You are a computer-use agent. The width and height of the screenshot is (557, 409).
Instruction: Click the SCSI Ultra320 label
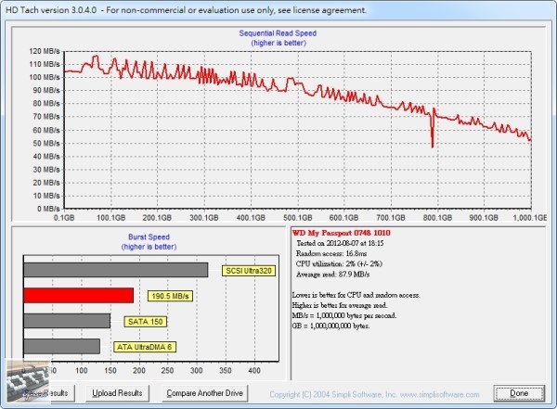[x=249, y=271]
